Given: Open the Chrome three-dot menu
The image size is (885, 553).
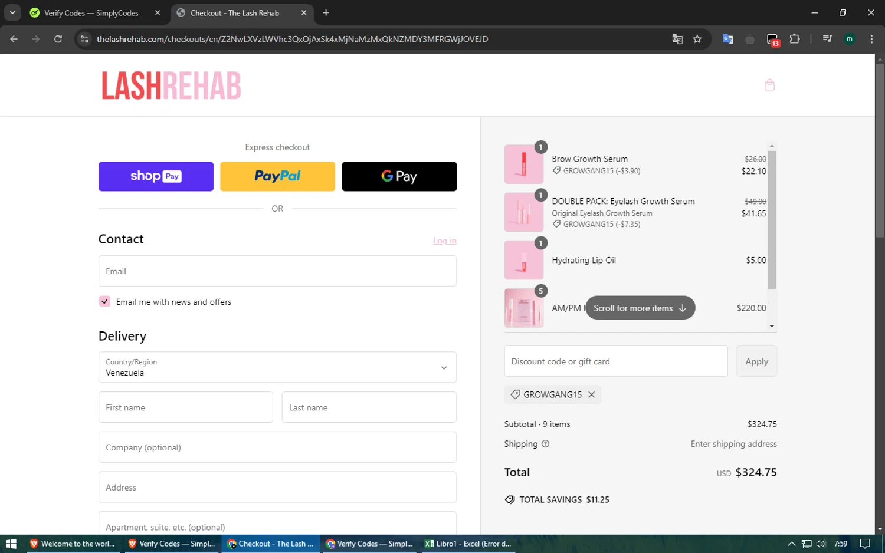Looking at the screenshot, I should point(871,39).
